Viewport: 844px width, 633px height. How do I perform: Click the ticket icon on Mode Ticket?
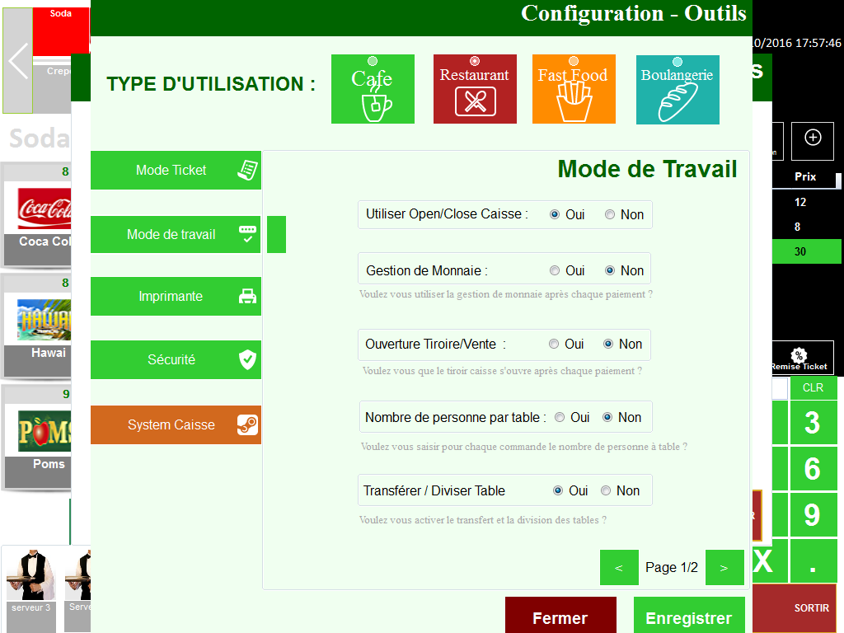click(x=247, y=170)
